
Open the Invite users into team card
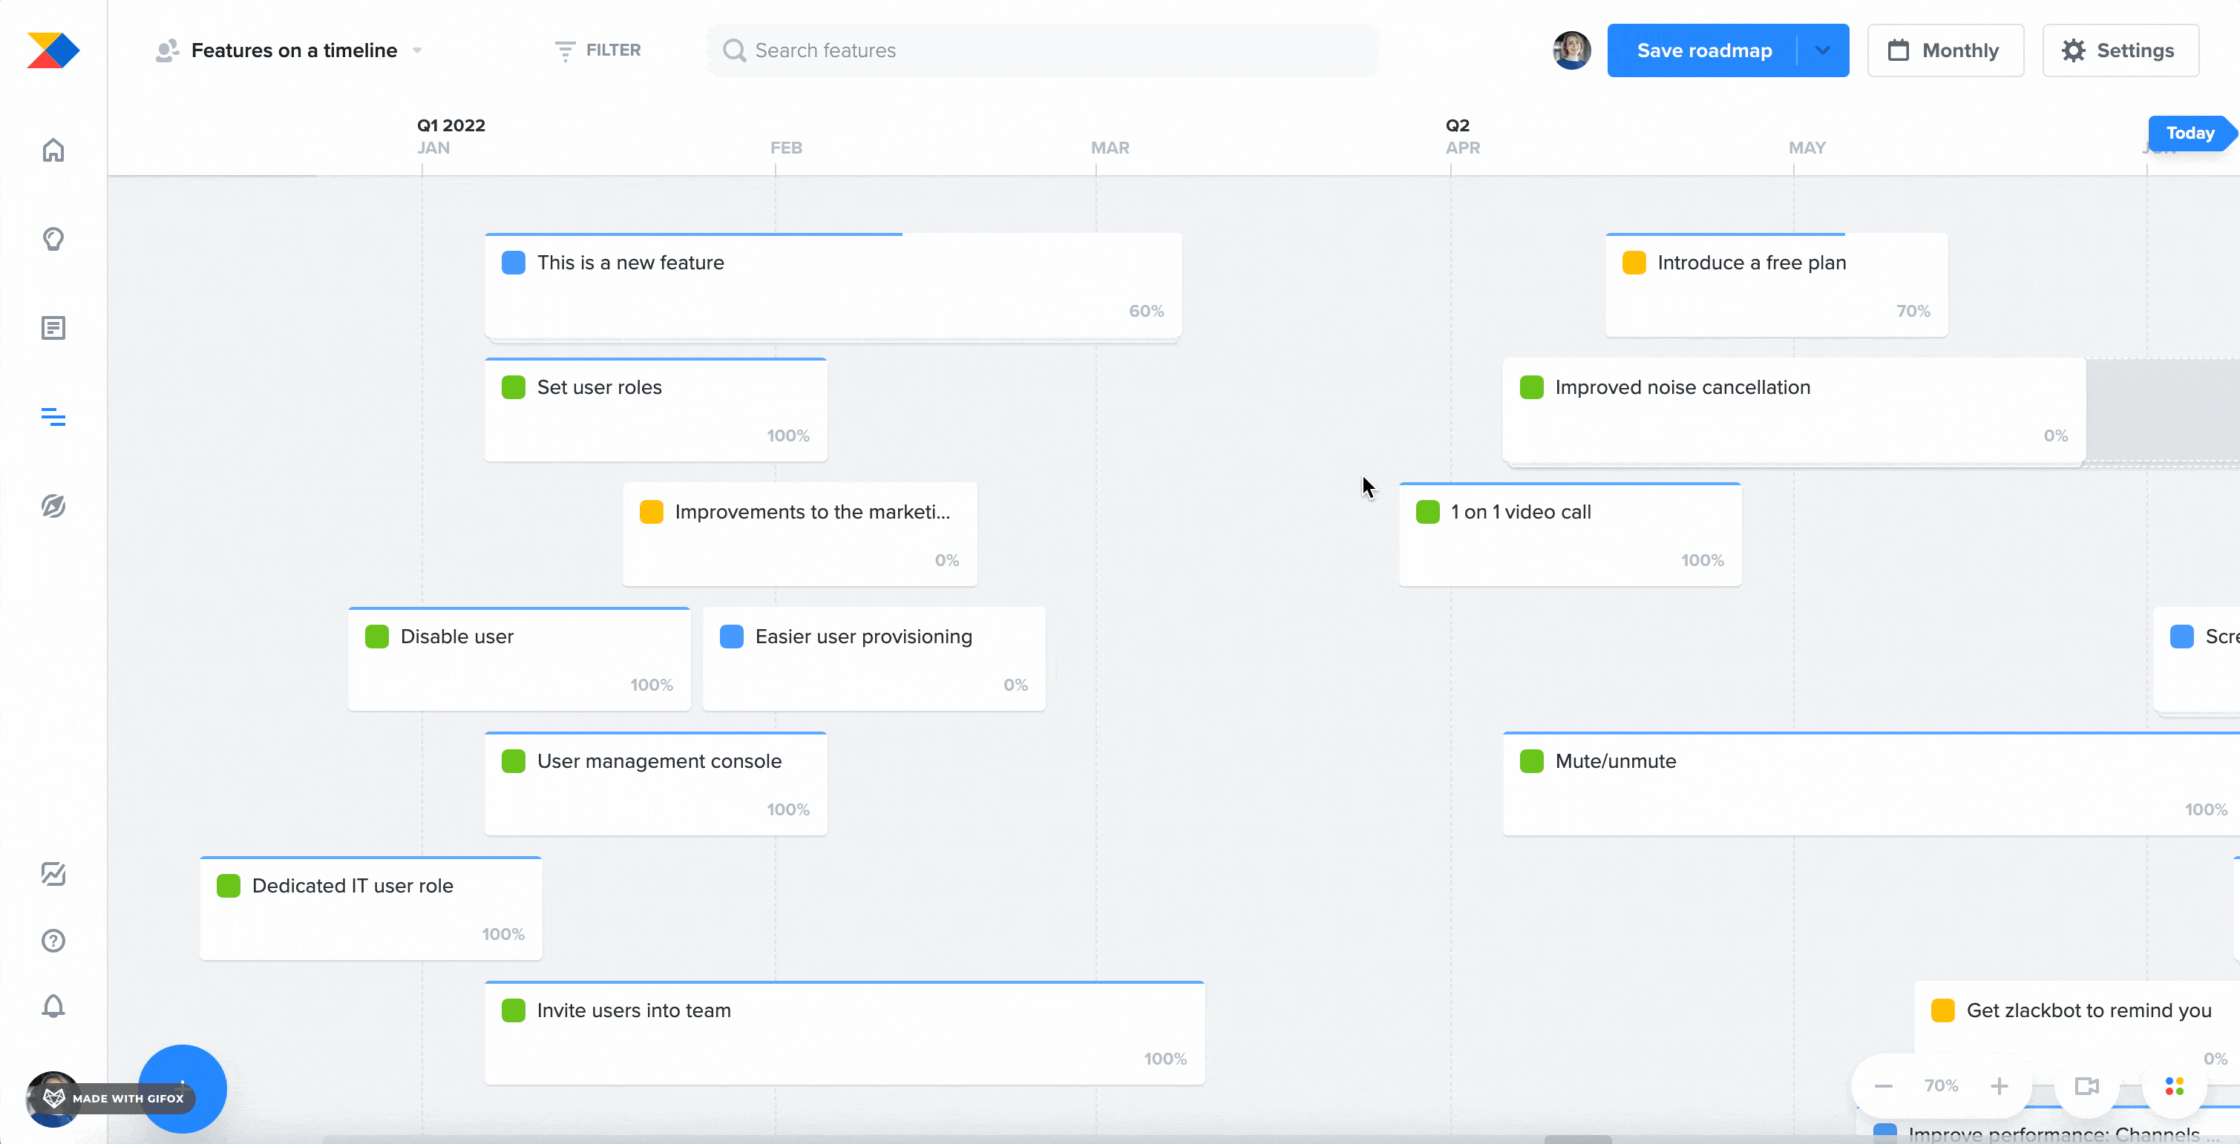(x=845, y=1033)
